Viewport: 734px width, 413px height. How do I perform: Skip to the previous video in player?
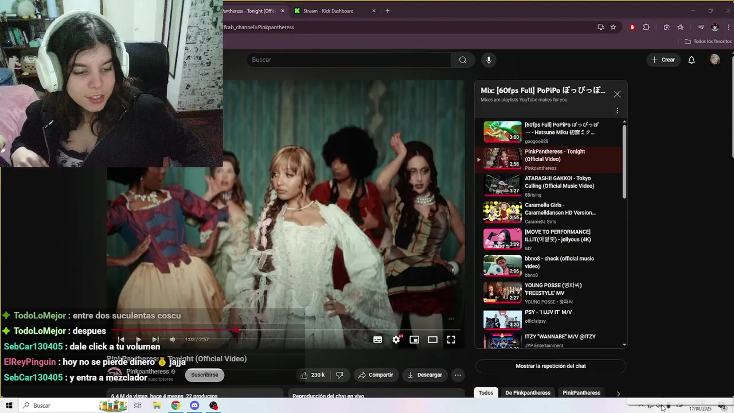(121, 340)
